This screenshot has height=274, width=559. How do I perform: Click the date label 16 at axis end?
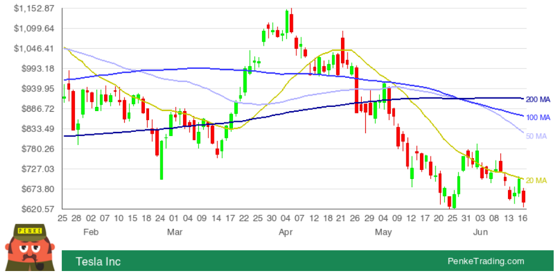click(522, 218)
